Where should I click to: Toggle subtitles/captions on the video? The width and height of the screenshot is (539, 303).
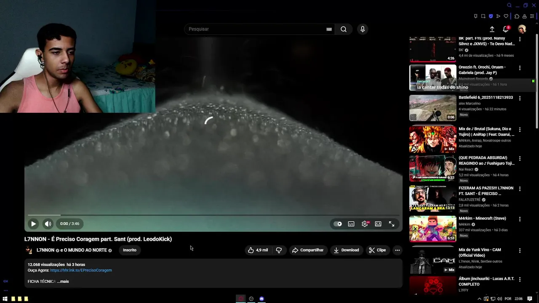click(351, 224)
